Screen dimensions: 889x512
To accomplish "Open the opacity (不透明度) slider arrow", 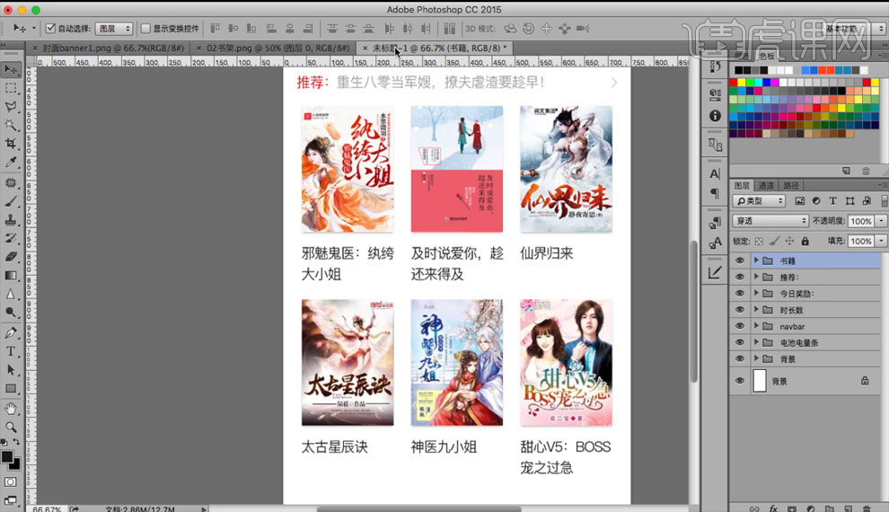I will click(881, 221).
